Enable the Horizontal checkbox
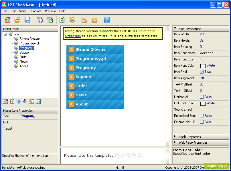Viewport: 231px width, 171px height. [x=202, y=97]
